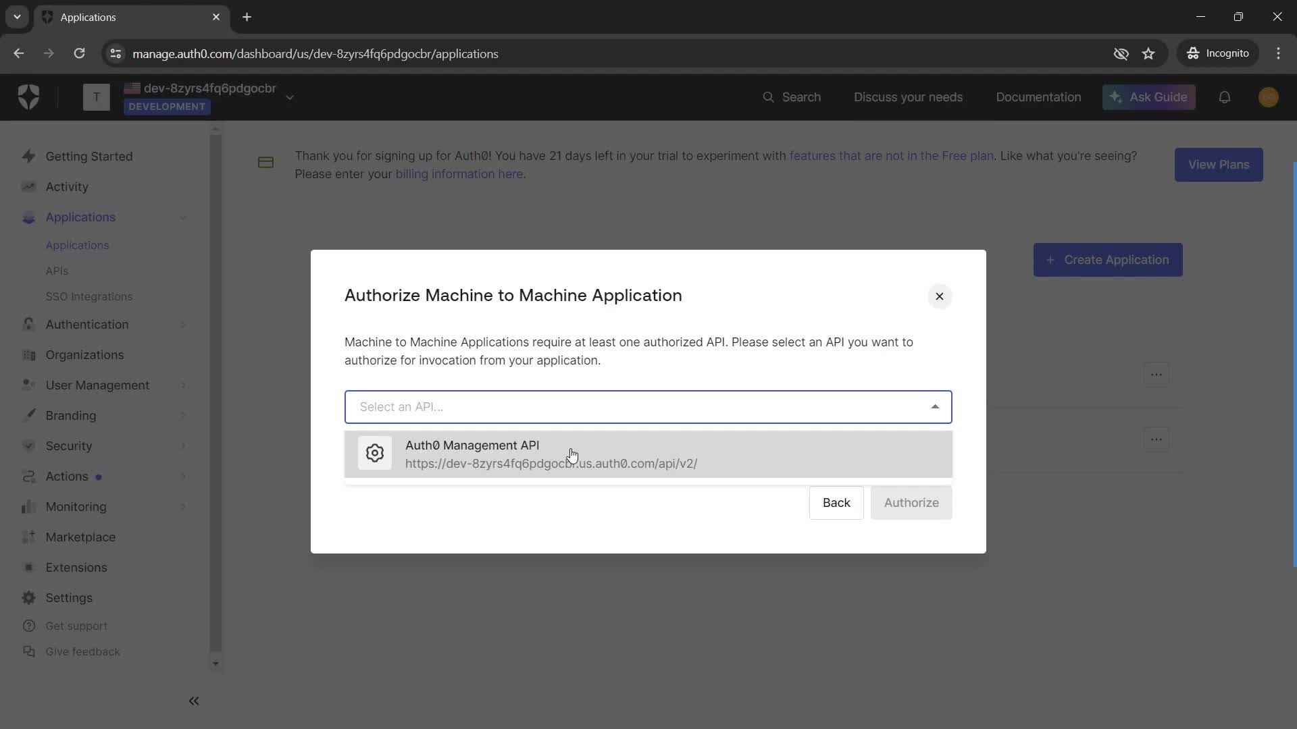Click Create Application button
This screenshot has width=1297, height=729.
click(x=1108, y=260)
